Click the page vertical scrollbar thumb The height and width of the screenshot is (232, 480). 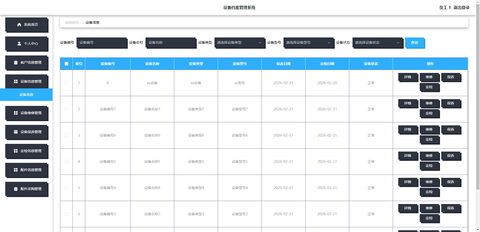pos(478,97)
